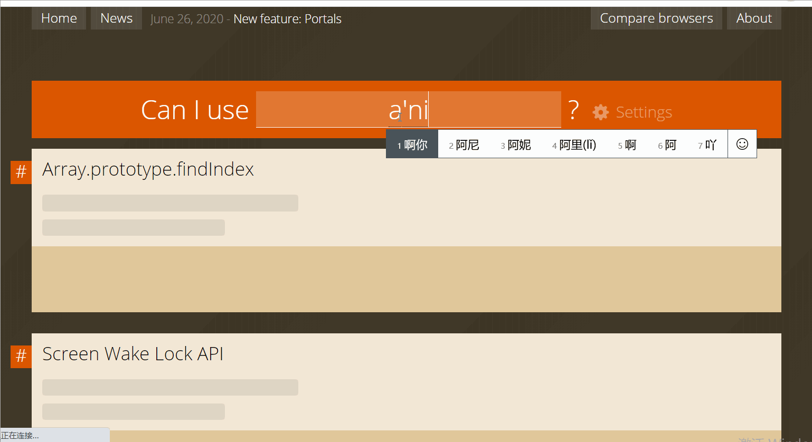Pick IME candidate 4 阿里(lǐ)

(574, 145)
